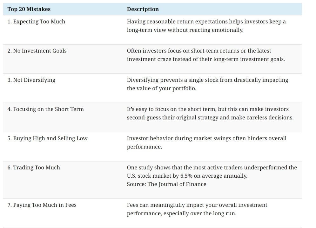Click the "Investor behavior during market swings" text
Image resolution: width=316 pixels, height=228 pixels.
[206, 138]
